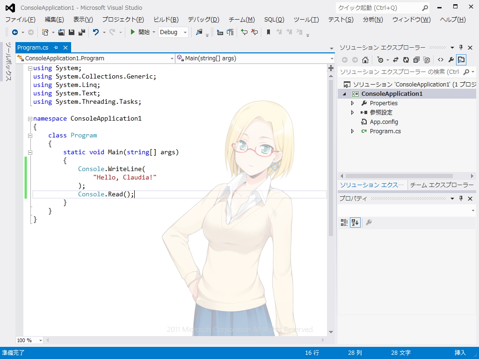Save Program.cs with the single floppy icon
The height and width of the screenshot is (359, 479).
72,32
